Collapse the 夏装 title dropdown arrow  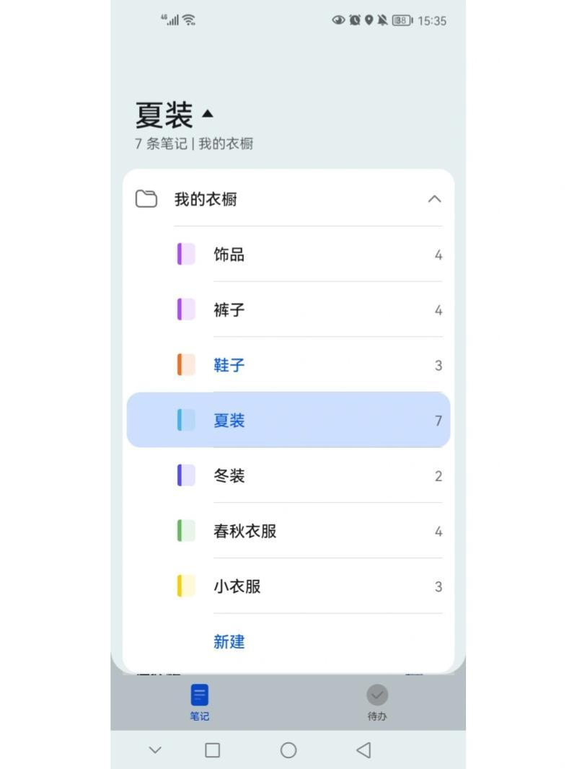click(x=208, y=113)
